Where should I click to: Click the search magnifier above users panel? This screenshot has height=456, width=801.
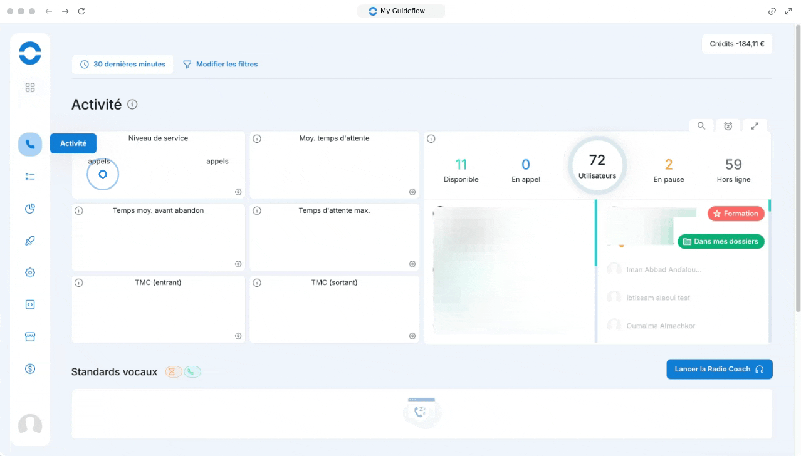[x=701, y=126]
